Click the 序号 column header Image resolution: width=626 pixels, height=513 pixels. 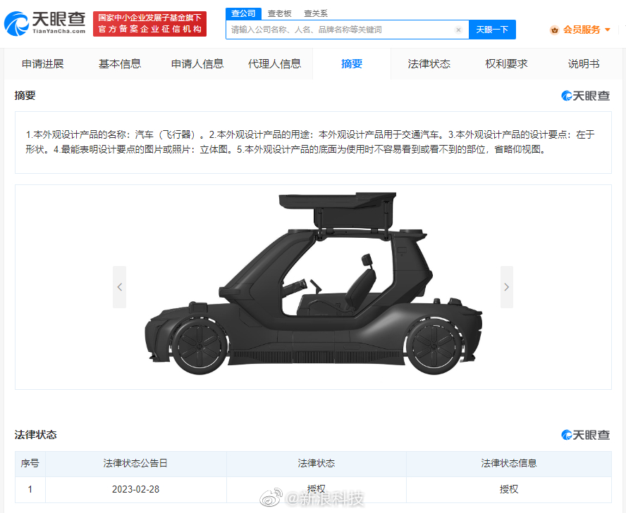point(30,464)
